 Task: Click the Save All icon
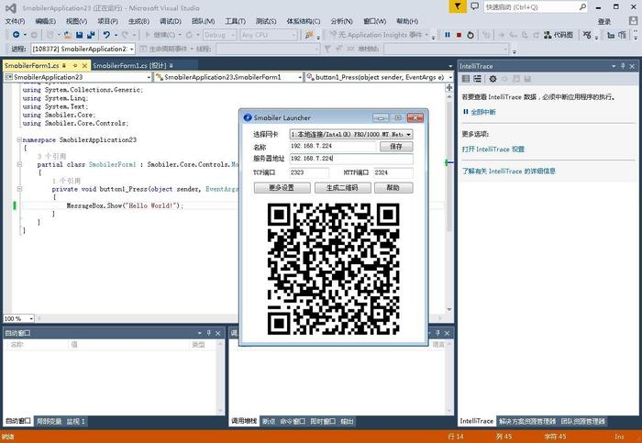coord(91,35)
